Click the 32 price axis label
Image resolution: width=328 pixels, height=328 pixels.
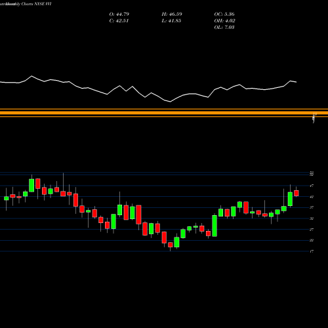(x=312, y=218)
